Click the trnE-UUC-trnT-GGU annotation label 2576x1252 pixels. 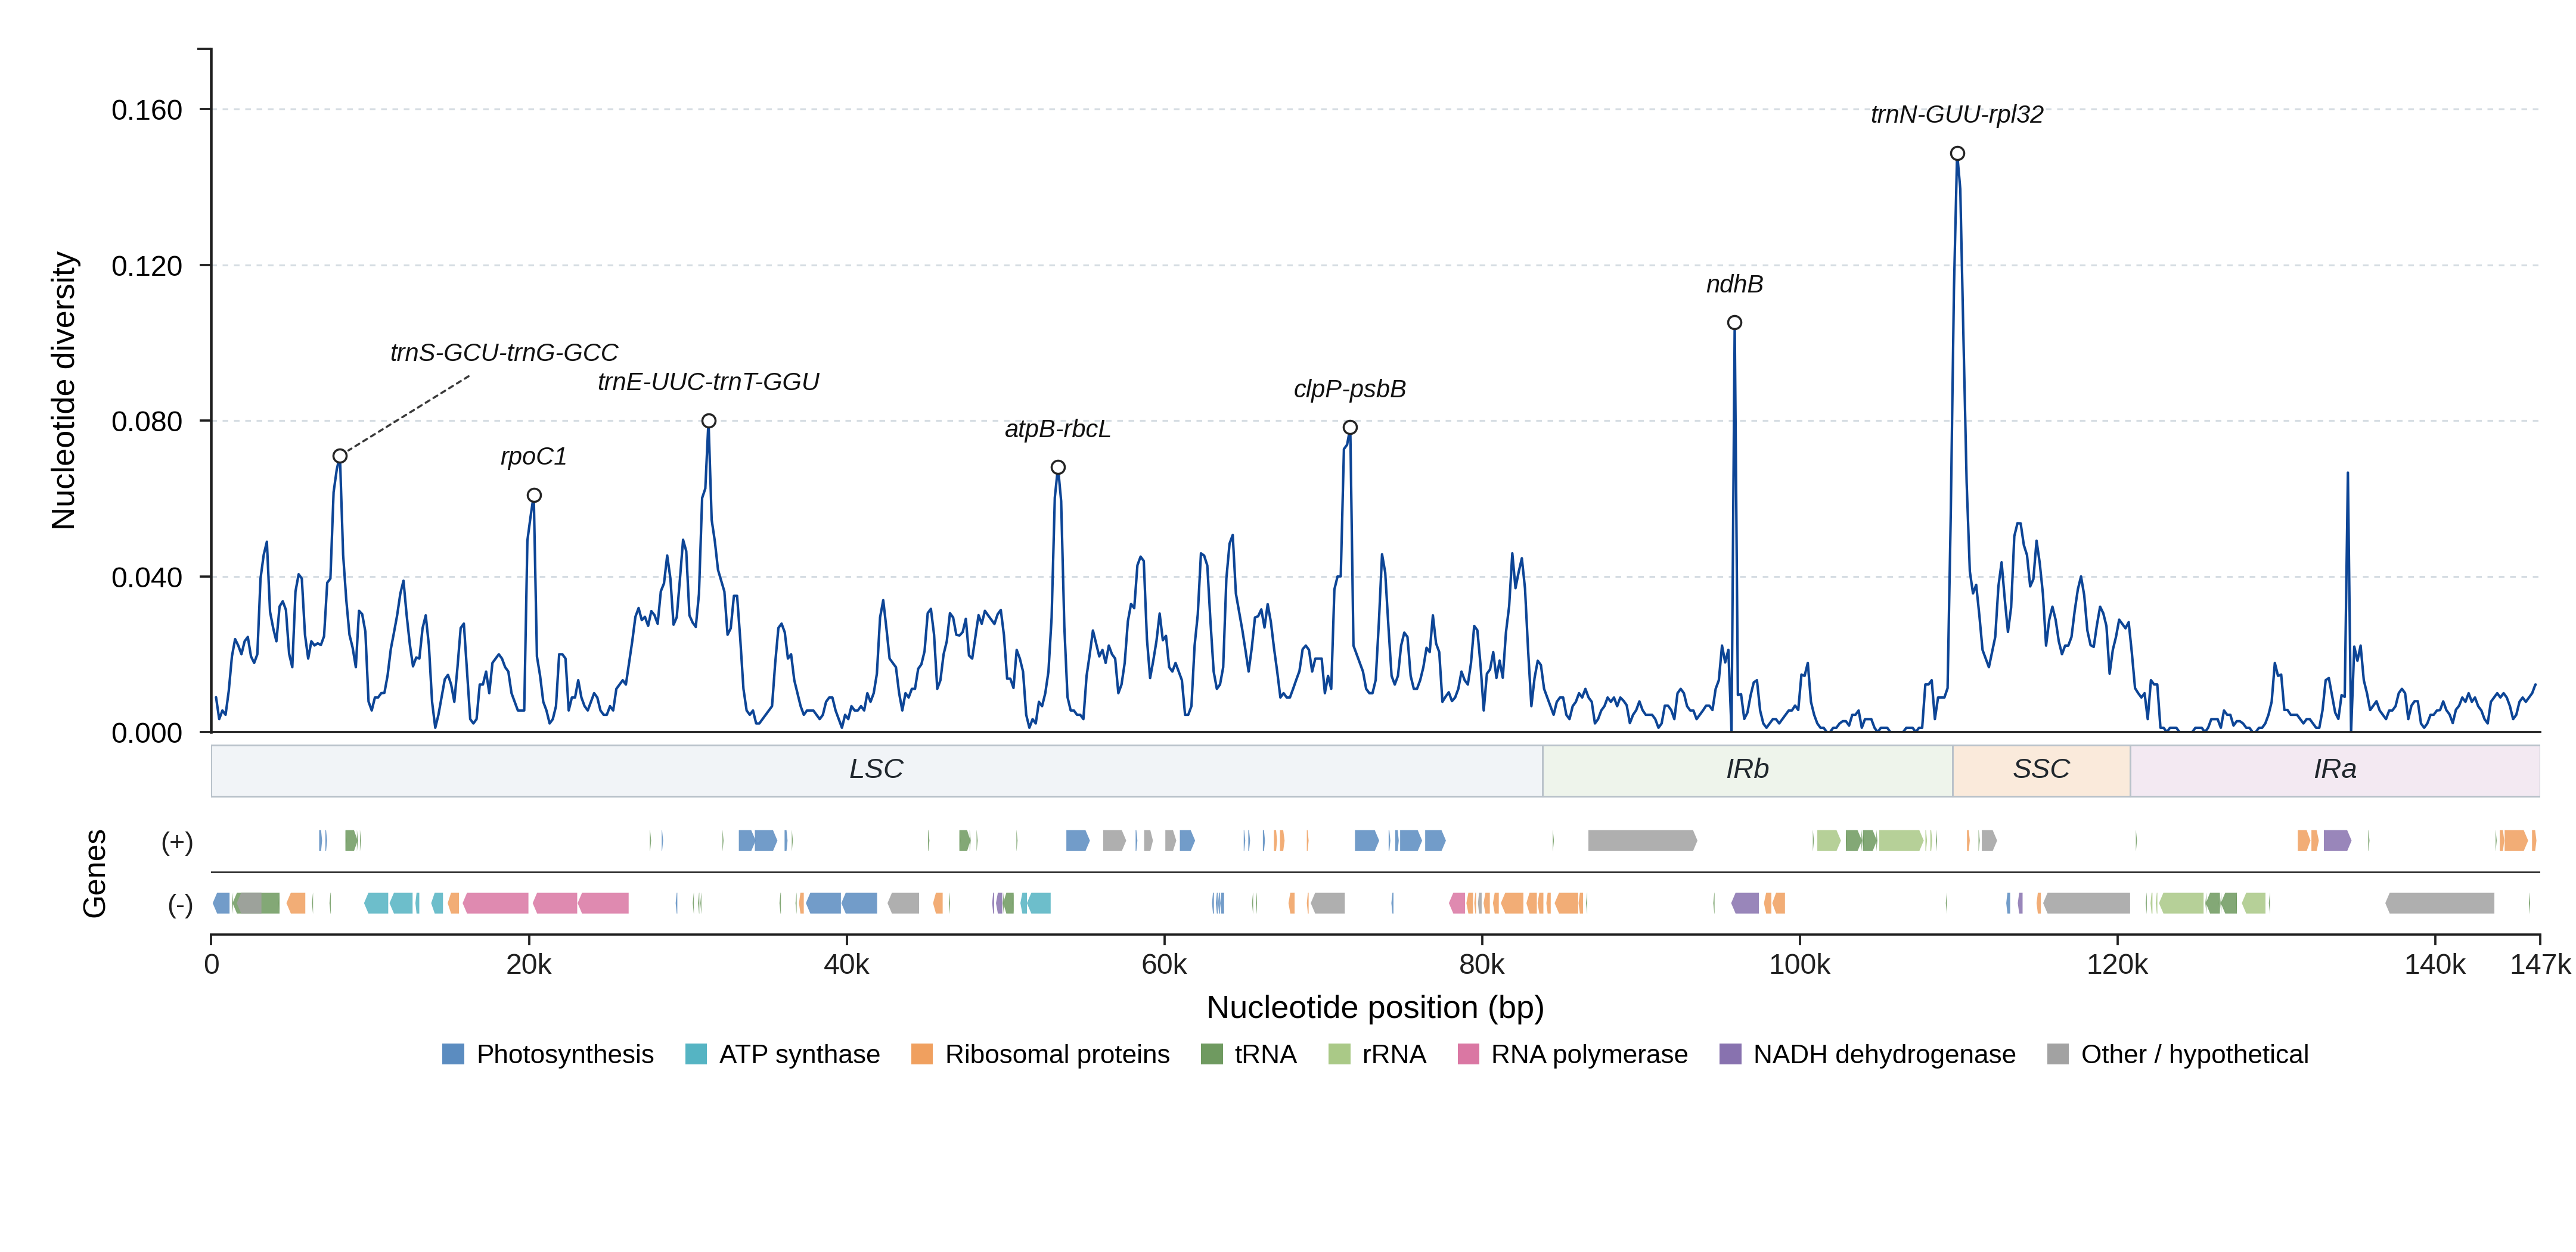point(709,382)
